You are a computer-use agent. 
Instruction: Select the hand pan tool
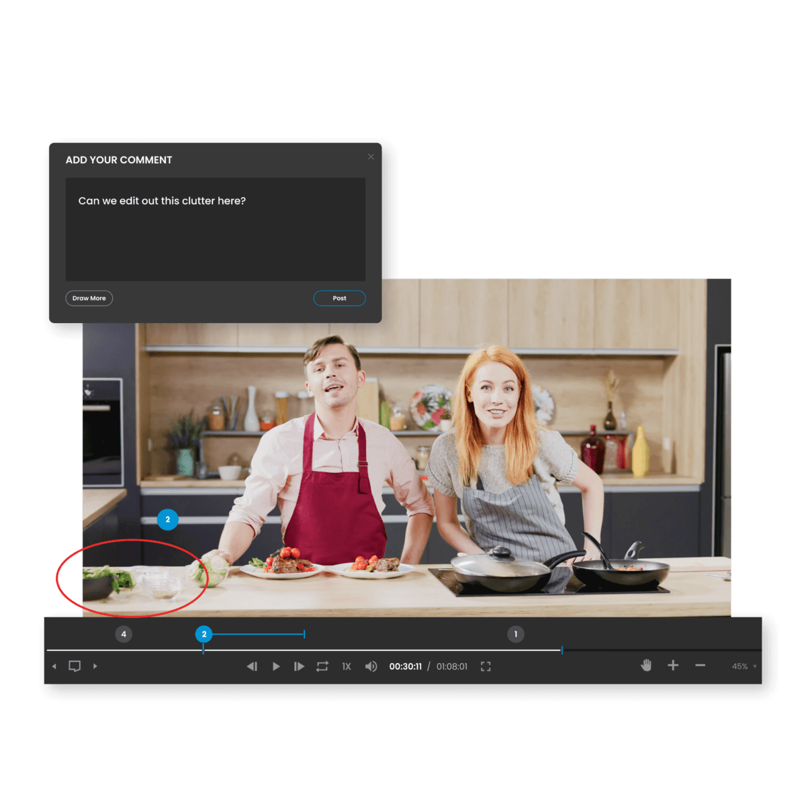(645, 665)
